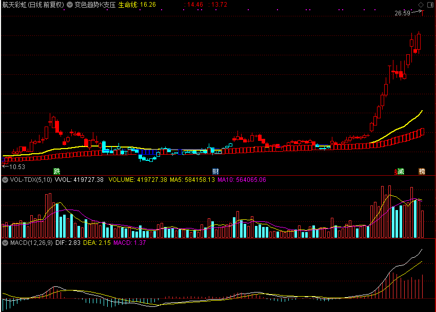Screen dimensions: 436x312
Task: Click the magenta MACD: 1.37 value
Action: click(x=130, y=243)
